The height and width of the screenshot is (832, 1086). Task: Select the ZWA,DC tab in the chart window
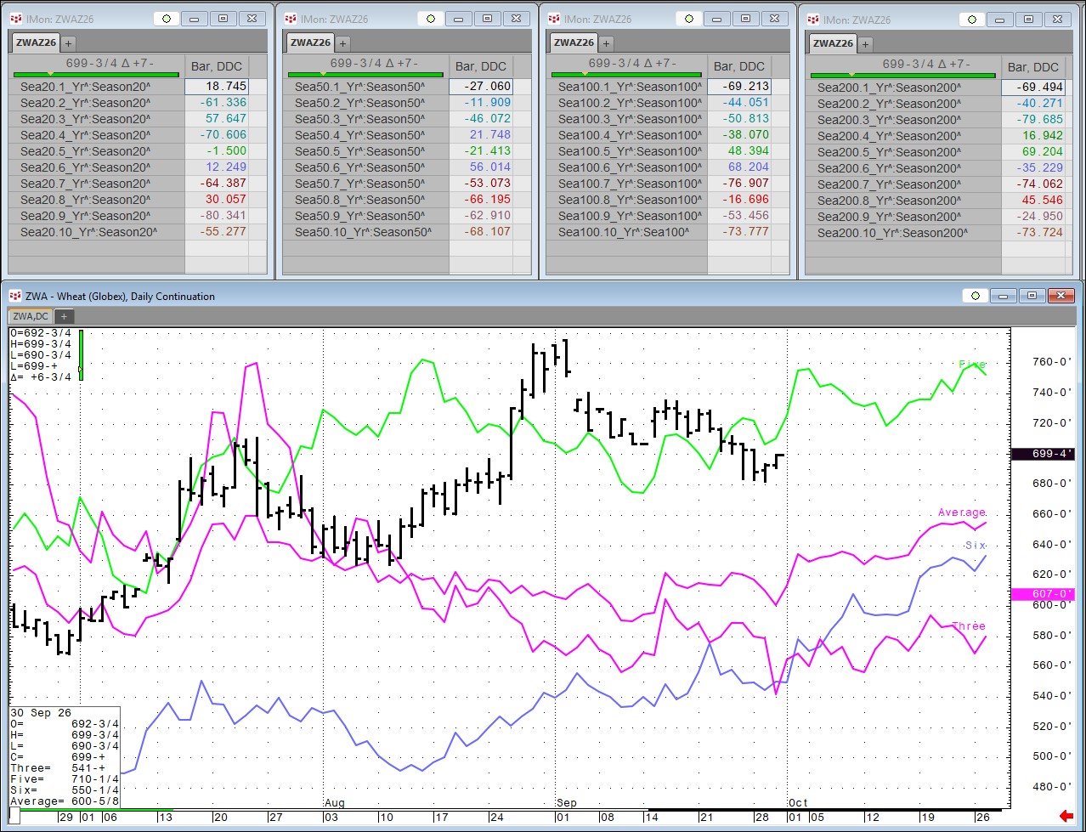pyautogui.click(x=32, y=316)
